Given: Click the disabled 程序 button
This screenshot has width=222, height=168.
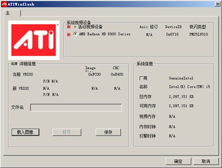Looking at the screenshot, I should [67, 132].
